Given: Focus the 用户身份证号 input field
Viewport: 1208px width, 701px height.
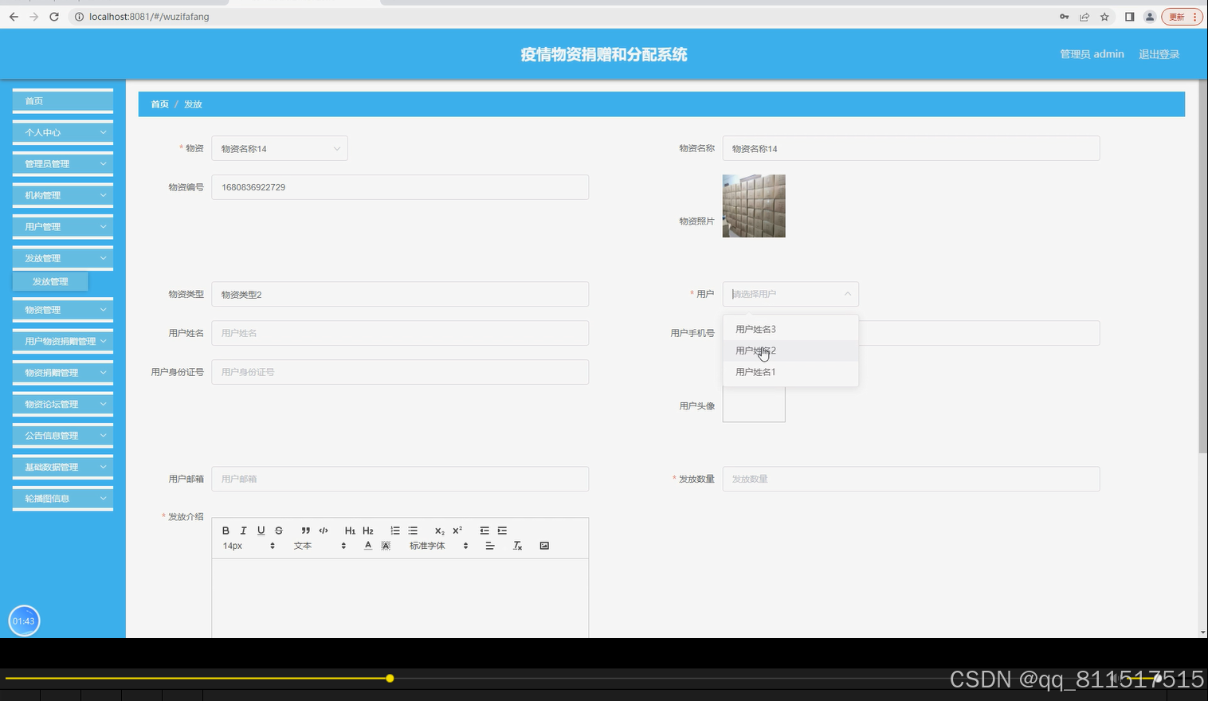Looking at the screenshot, I should click(400, 372).
